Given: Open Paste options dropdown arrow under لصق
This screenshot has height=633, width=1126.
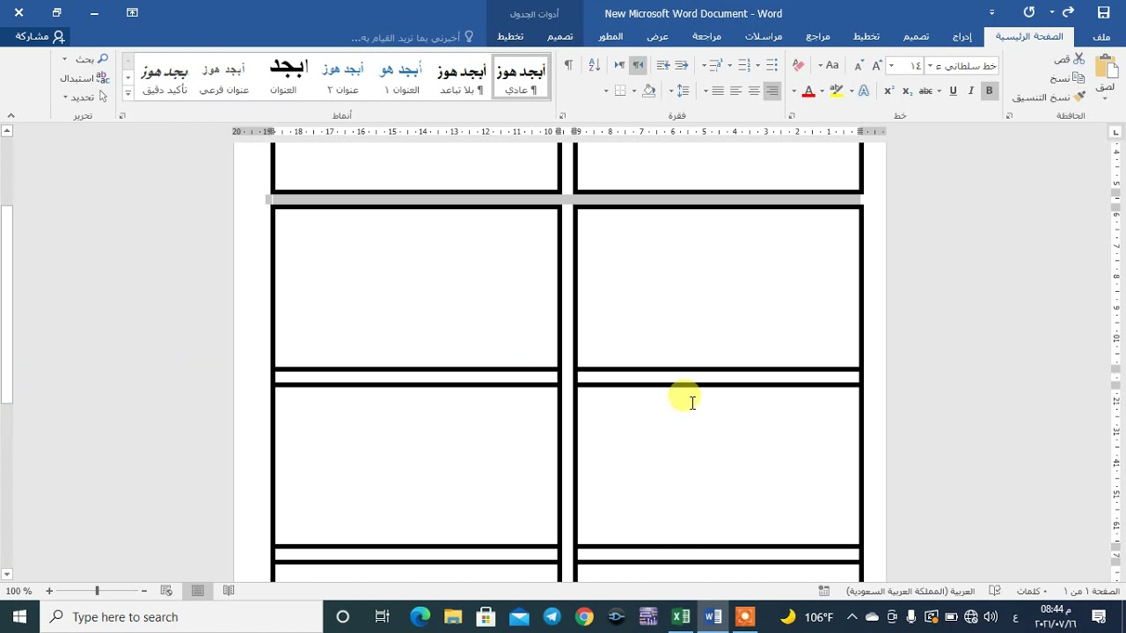Looking at the screenshot, I should click(1106, 99).
